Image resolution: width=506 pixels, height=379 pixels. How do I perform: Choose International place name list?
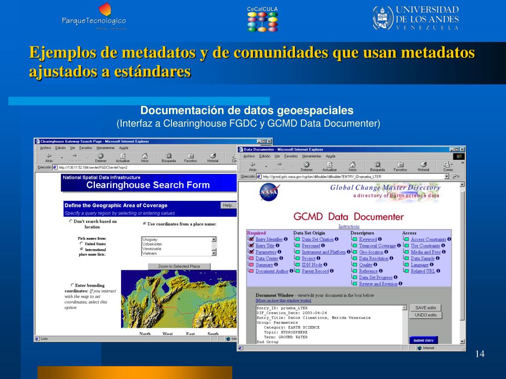point(82,249)
